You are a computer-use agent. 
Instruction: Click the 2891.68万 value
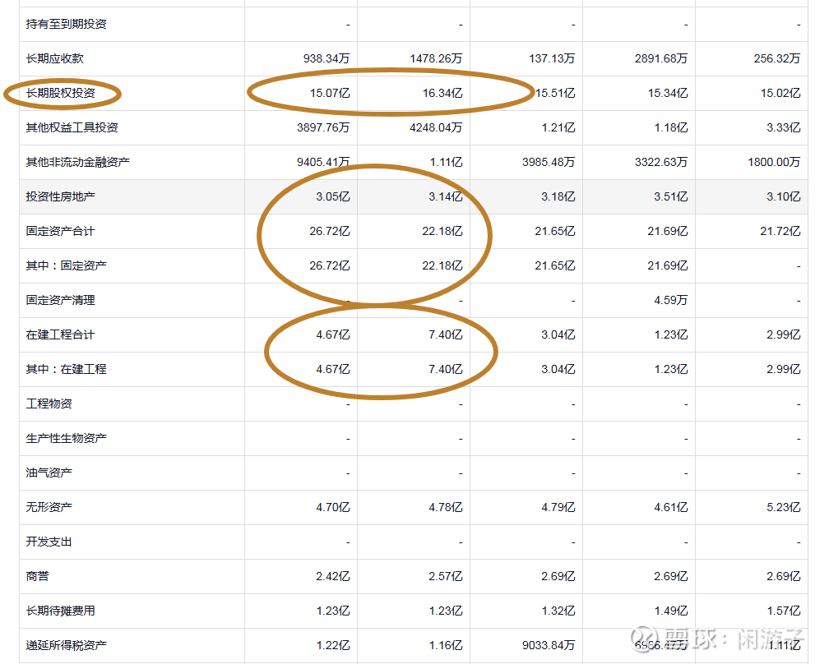[663, 59]
